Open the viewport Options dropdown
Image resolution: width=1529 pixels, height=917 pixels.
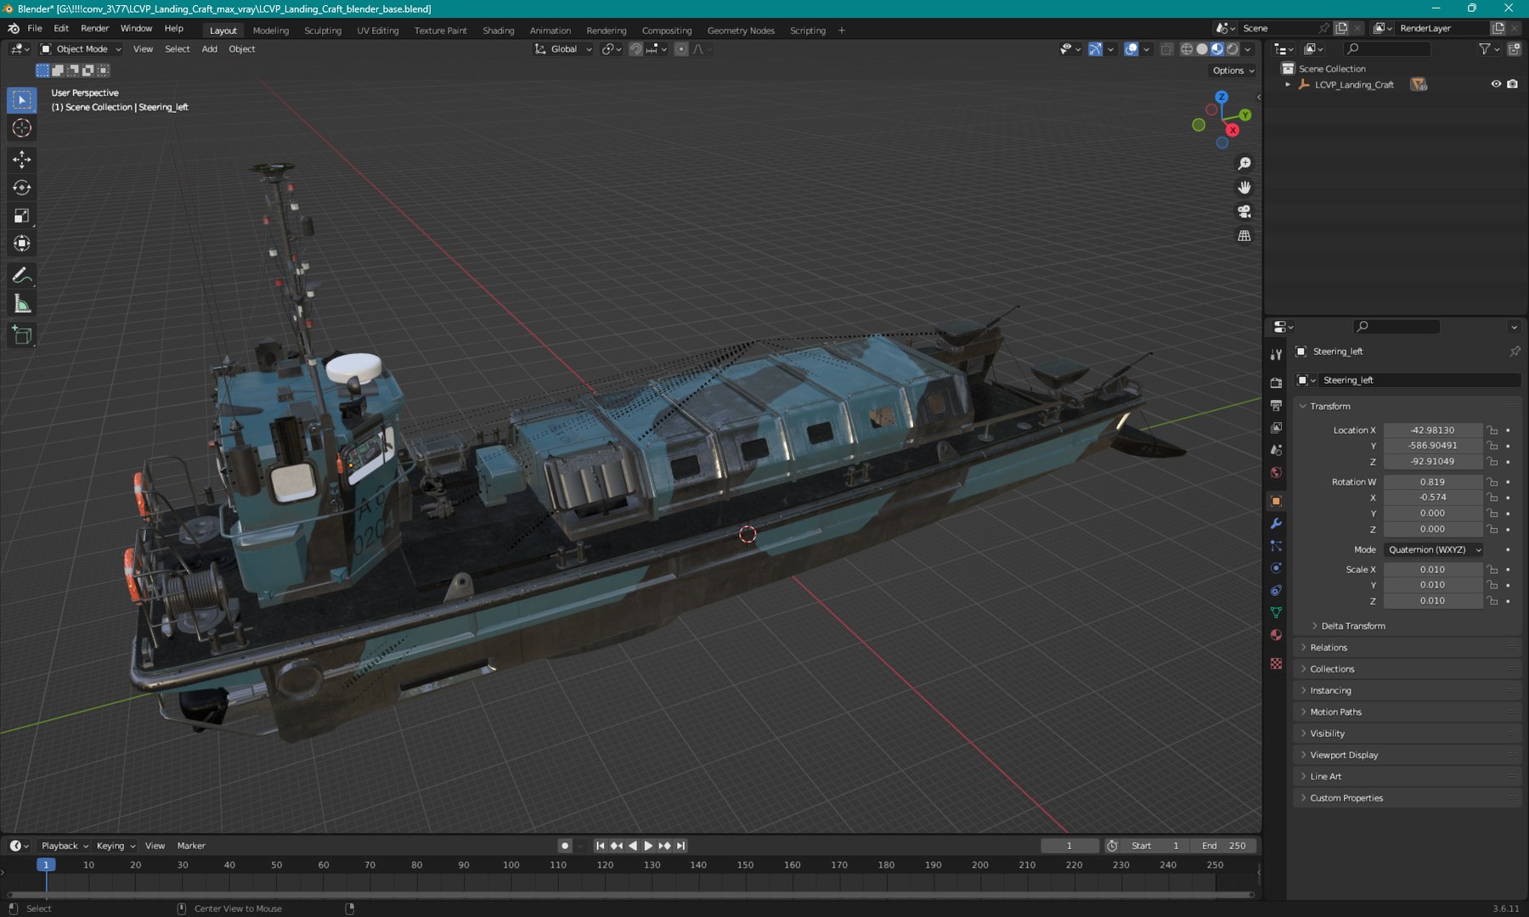tap(1233, 70)
